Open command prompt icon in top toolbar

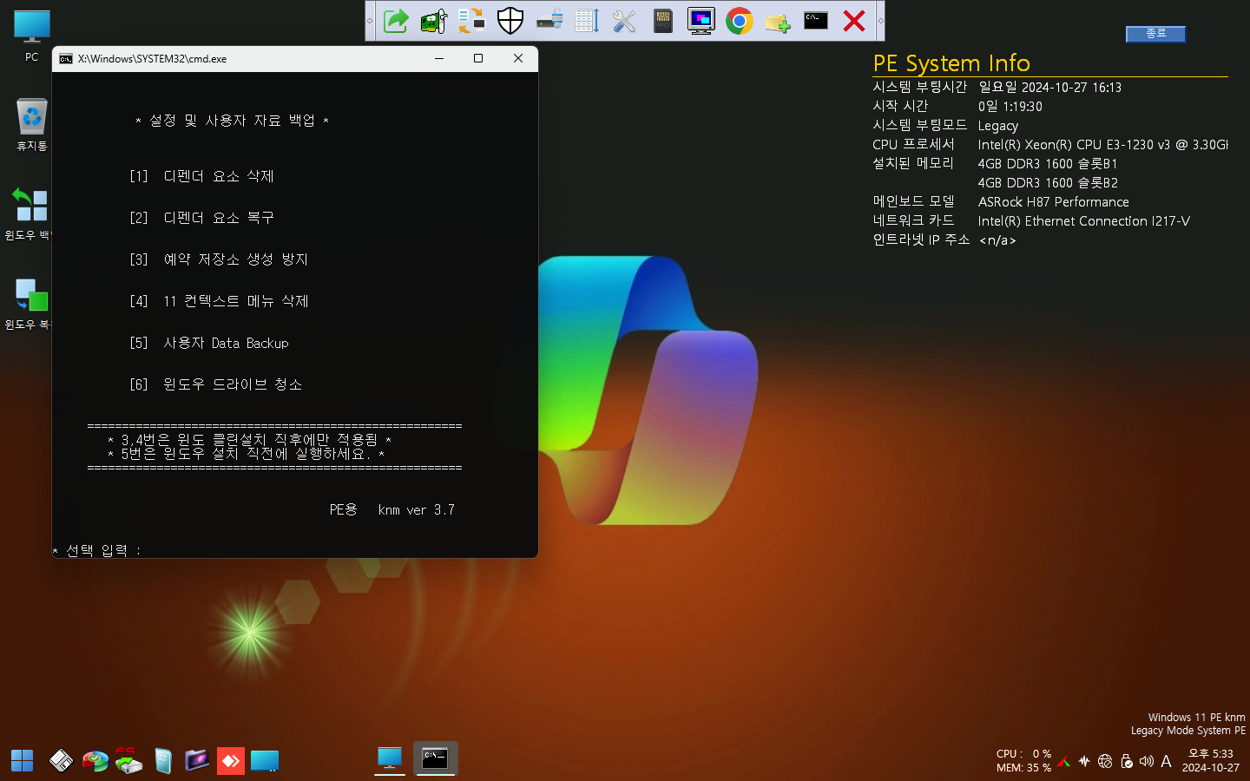(x=816, y=20)
